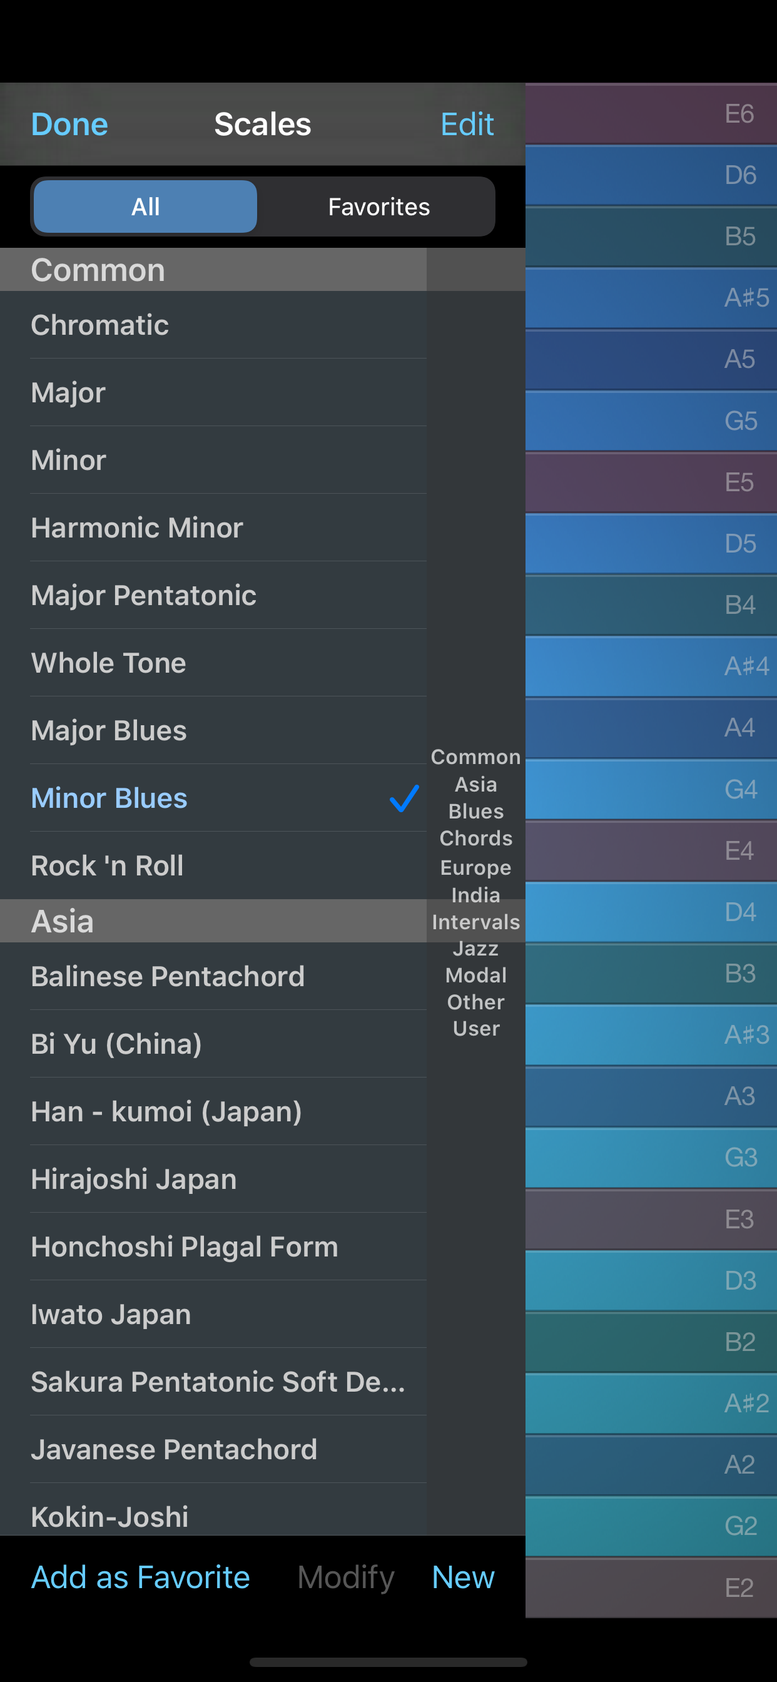Select the All tab
This screenshot has width=777, height=1682.
(x=145, y=206)
